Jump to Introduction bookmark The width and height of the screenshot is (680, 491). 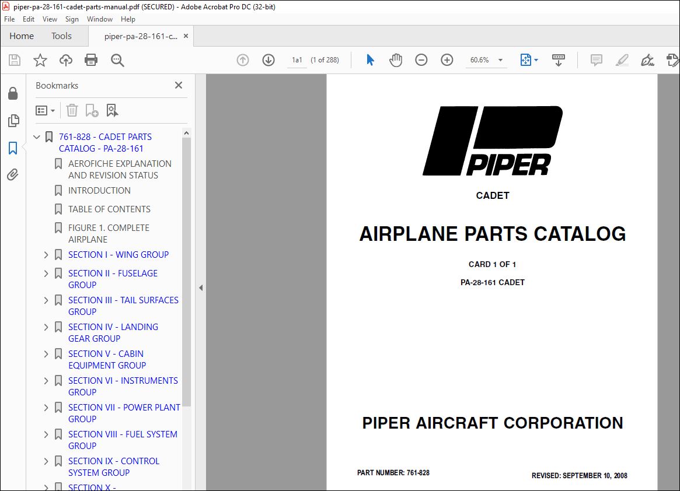(99, 191)
